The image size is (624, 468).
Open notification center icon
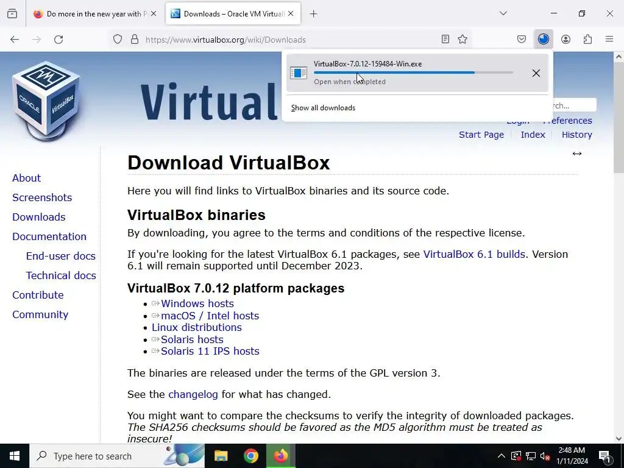pos(604,456)
